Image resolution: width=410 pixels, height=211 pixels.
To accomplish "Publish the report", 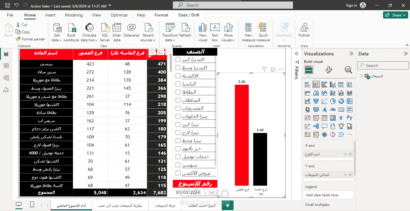I will 304,30.
